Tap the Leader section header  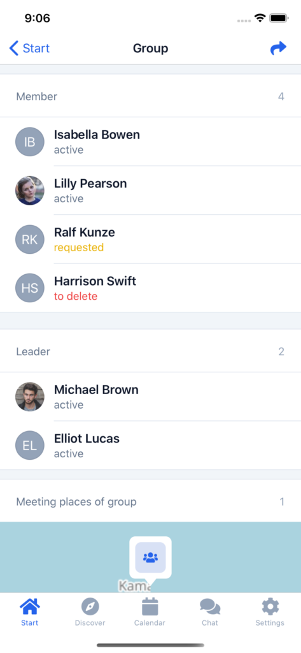pos(150,351)
